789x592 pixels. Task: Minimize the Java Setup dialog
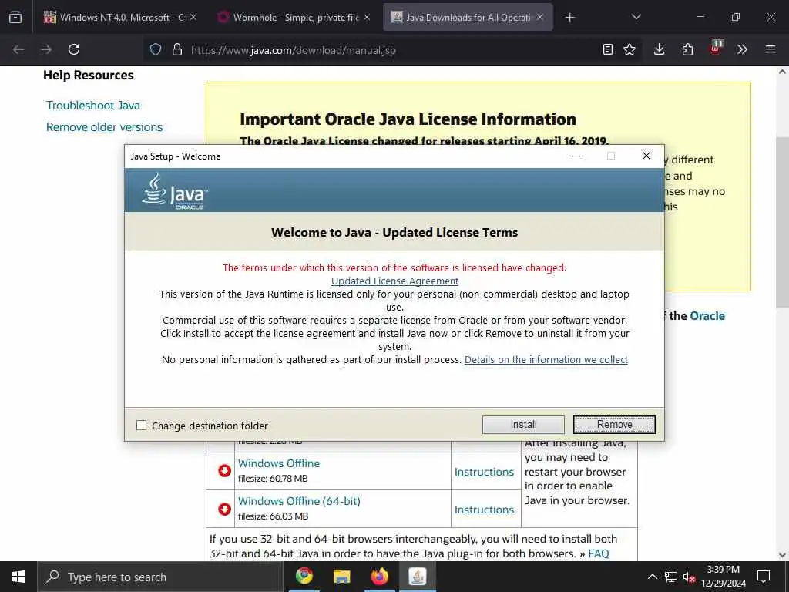point(576,156)
